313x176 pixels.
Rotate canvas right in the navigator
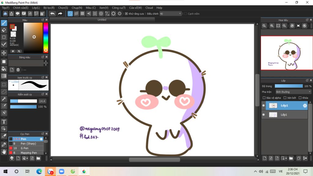click(304, 26)
